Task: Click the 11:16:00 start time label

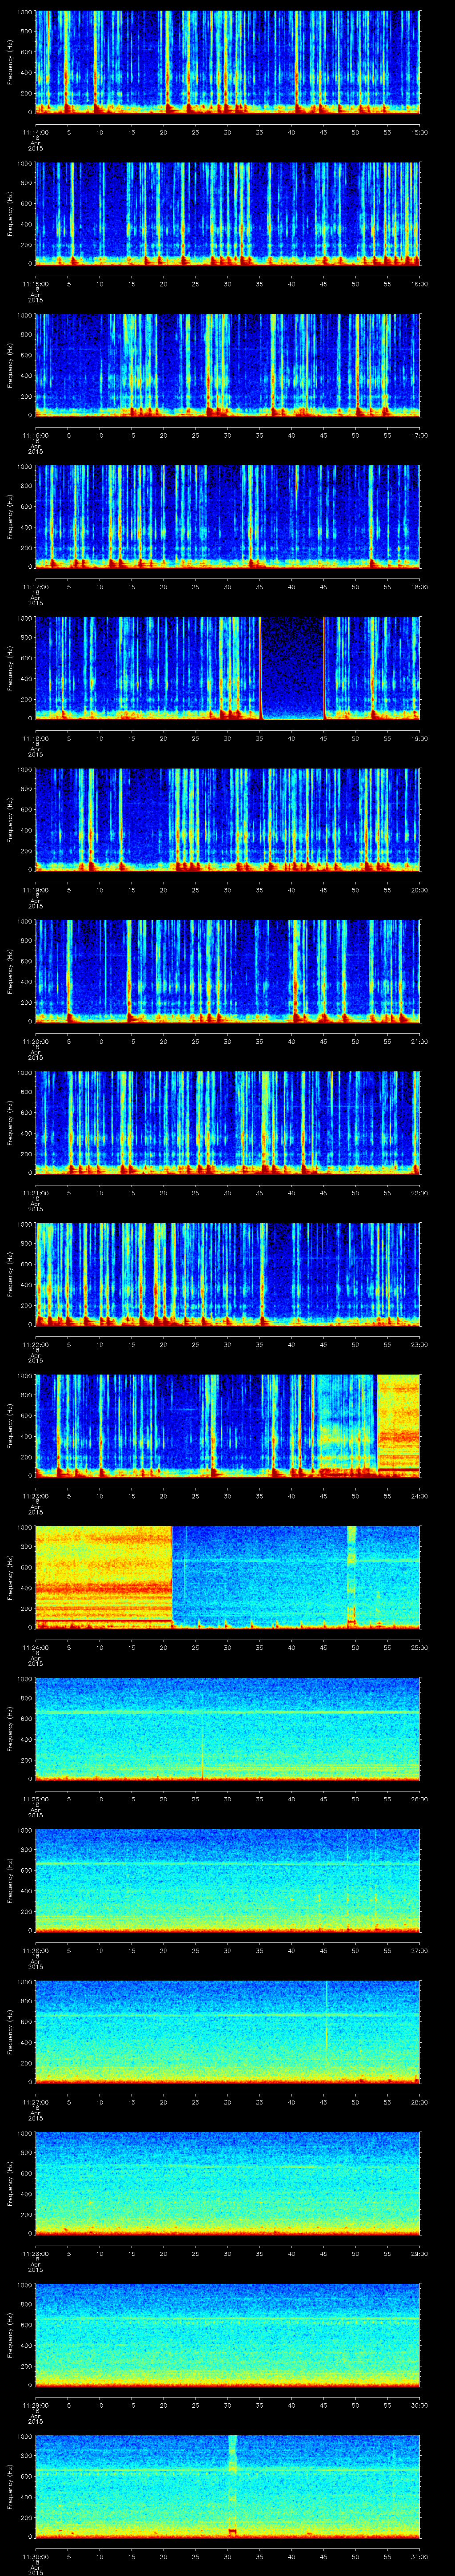Action: 35,436
